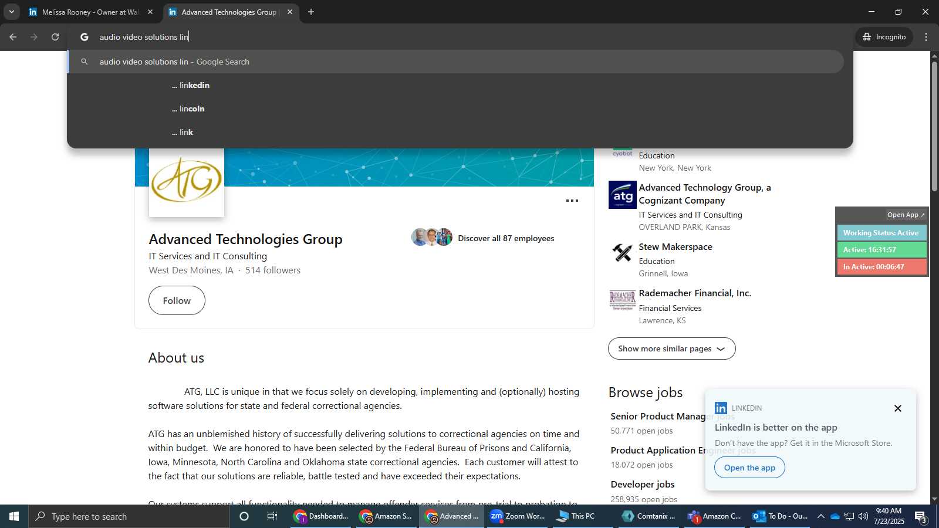Open Dashboard Chrome window on taskbar
Image resolution: width=939 pixels, height=528 pixels.
[322, 516]
